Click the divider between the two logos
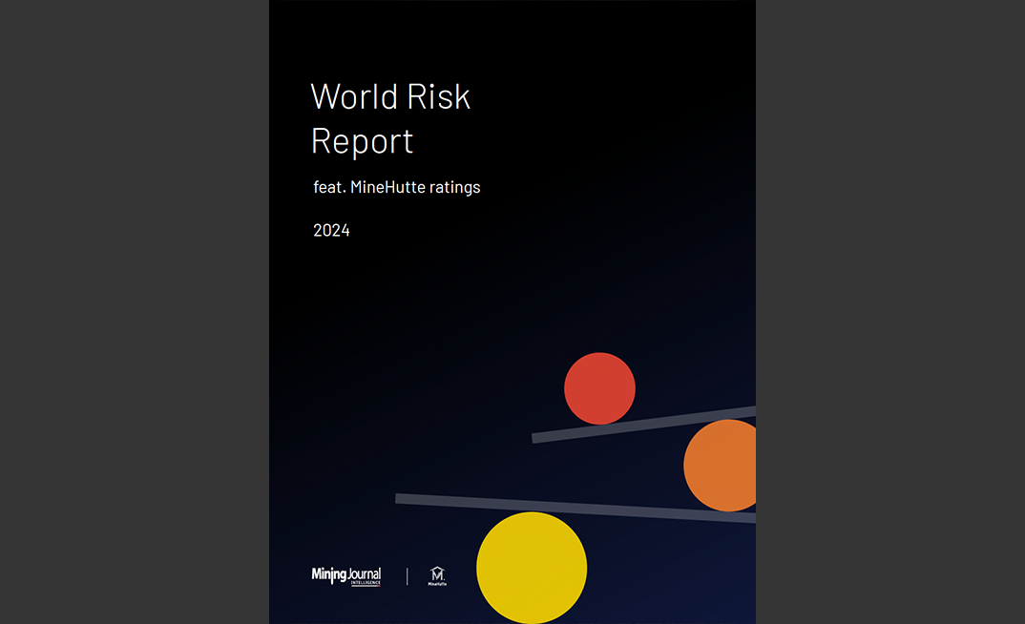This screenshot has height=624, width=1025. pos(408,575)
